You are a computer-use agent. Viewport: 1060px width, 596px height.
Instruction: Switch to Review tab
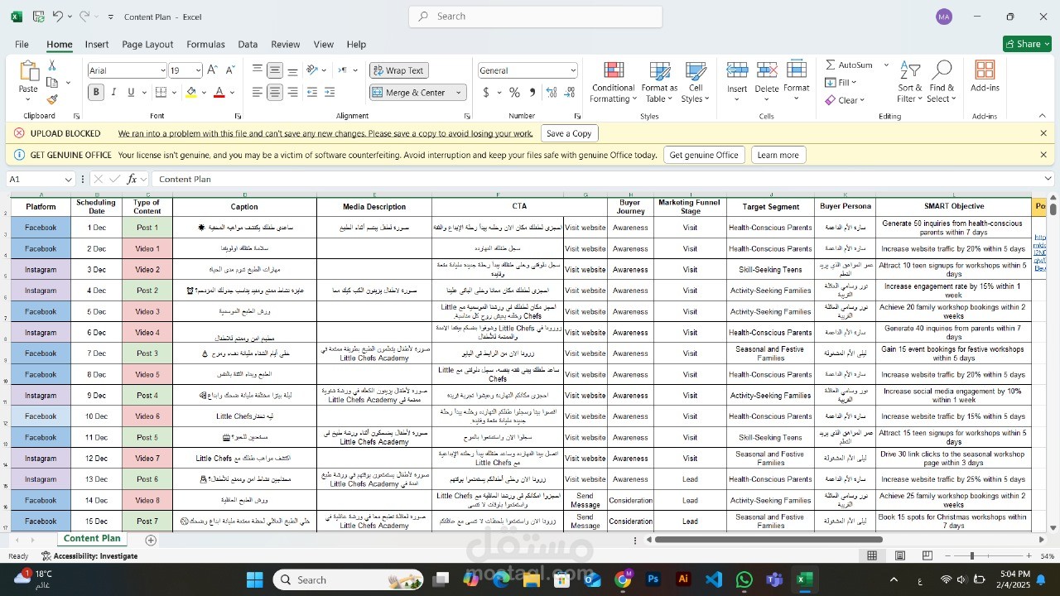pos(286,45)
